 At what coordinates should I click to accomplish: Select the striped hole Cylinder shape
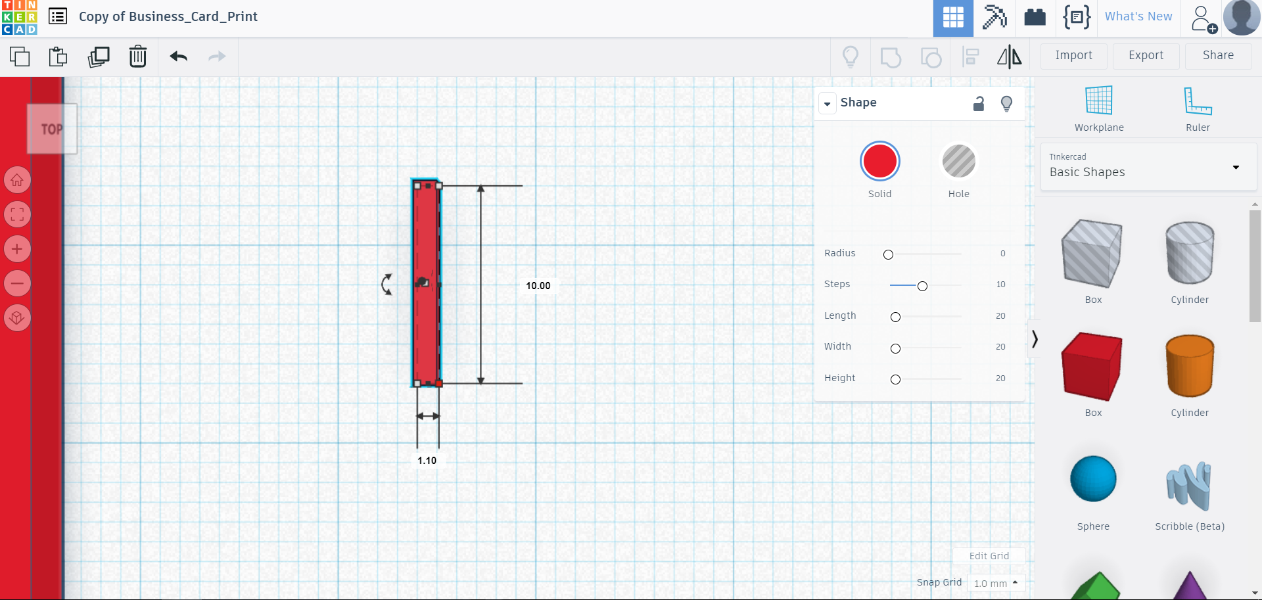pos(1190,253)
